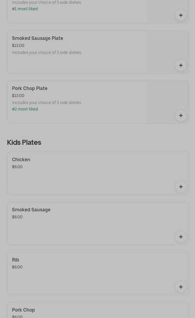195x318 pixels.
Task: Click the Rib $6.00 price
Action: tap(17, 267)
